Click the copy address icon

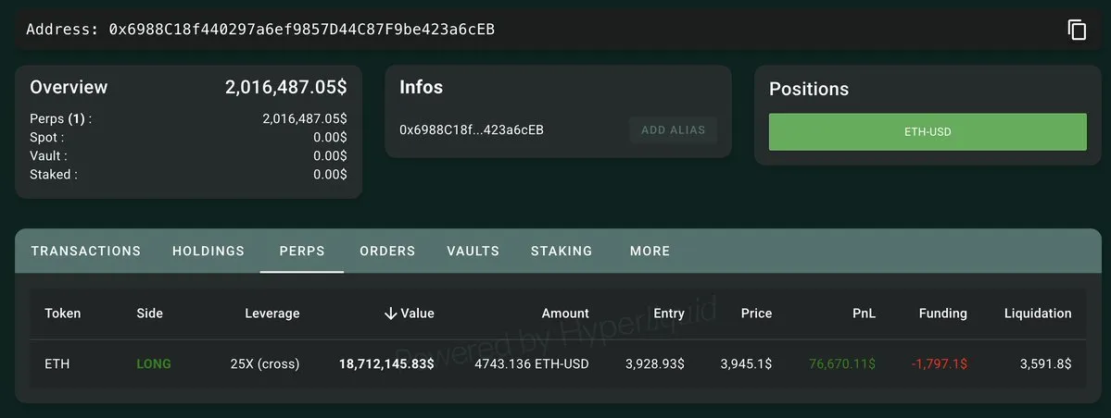[x=1077, y=30]
